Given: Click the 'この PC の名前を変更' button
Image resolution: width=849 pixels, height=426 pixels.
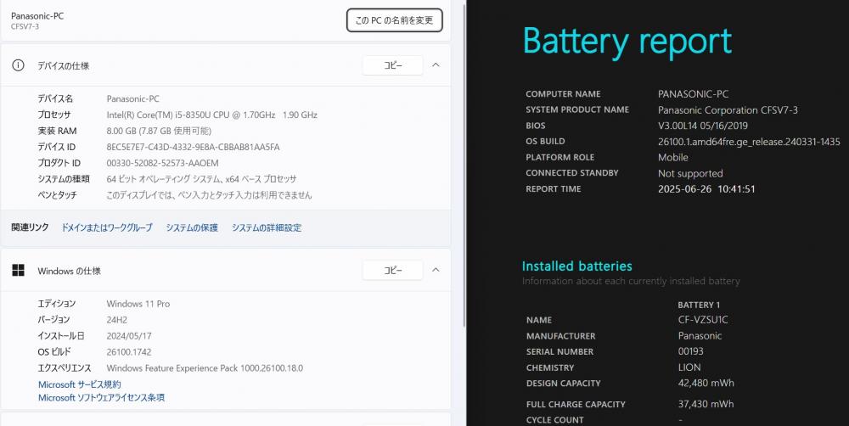Looking at the screenshot, I should [x=394, y=20].
